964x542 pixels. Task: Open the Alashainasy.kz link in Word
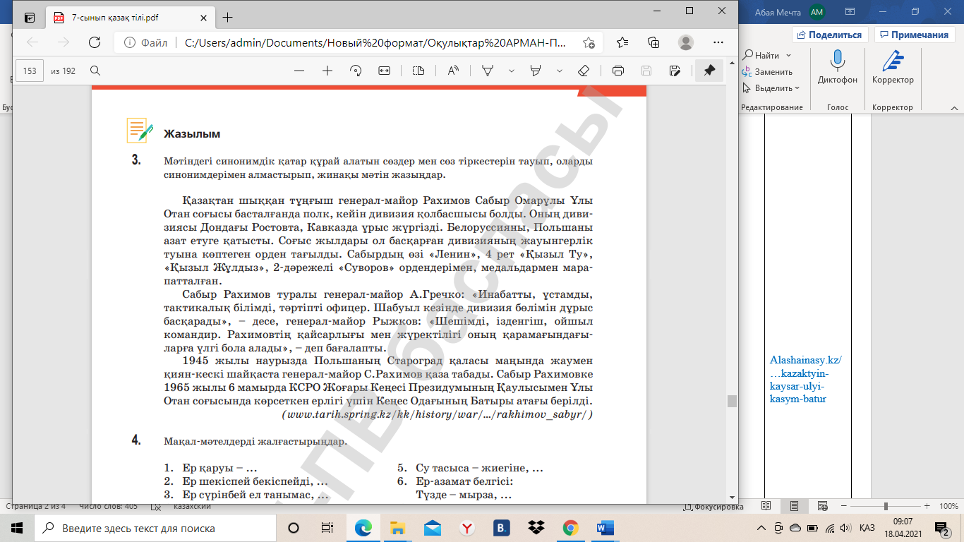click(805, 379)
